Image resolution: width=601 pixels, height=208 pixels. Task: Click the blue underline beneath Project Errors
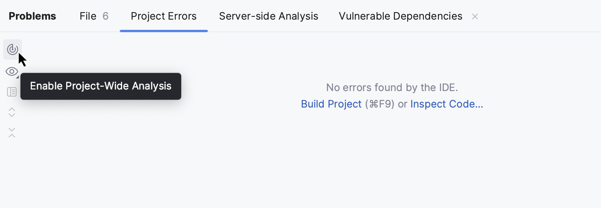pos(163,31)
